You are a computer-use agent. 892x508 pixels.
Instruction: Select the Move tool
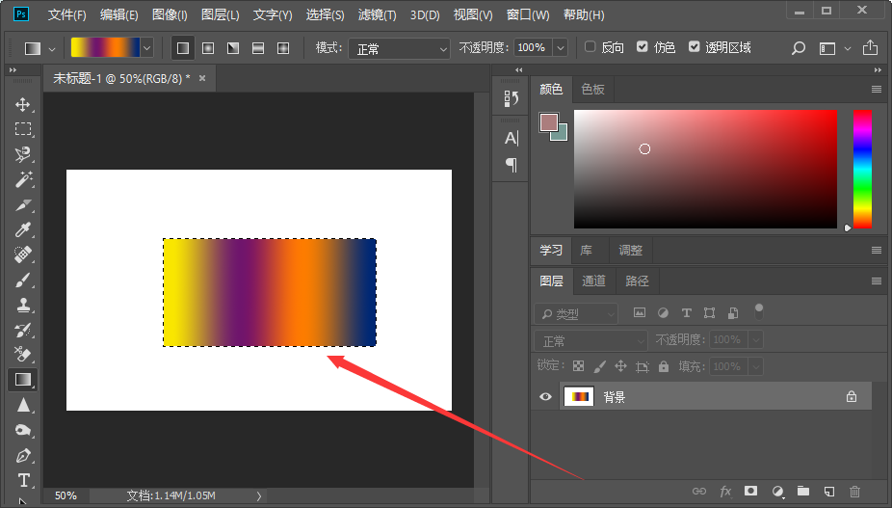click(x=23, y=105)
